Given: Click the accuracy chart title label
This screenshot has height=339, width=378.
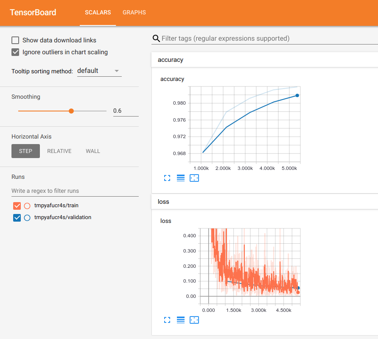Looking at the screenshot, I should 172,79.
